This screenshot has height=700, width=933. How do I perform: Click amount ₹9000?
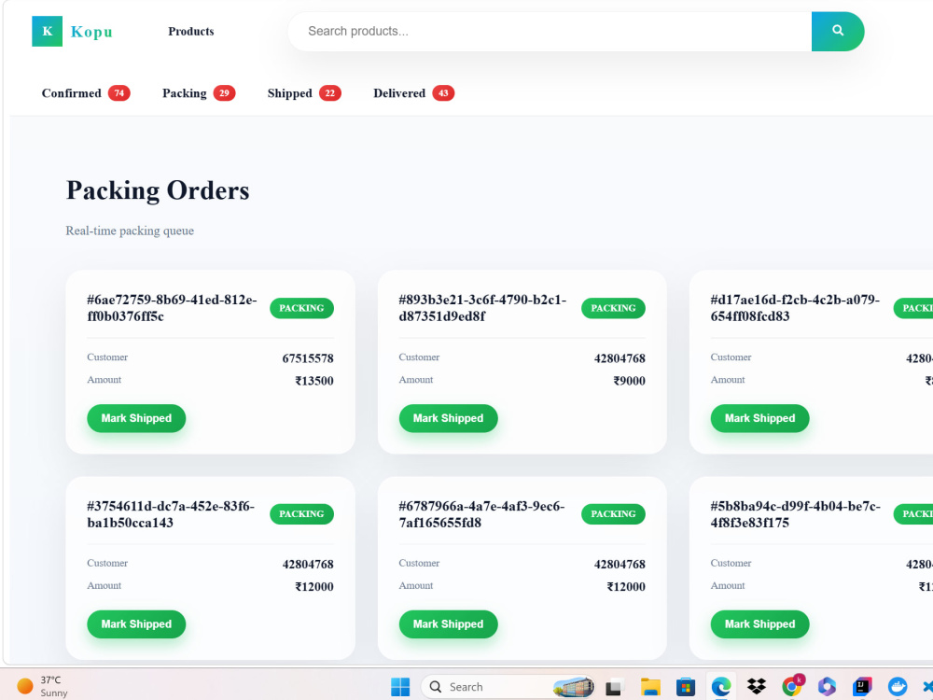[630, 381]
